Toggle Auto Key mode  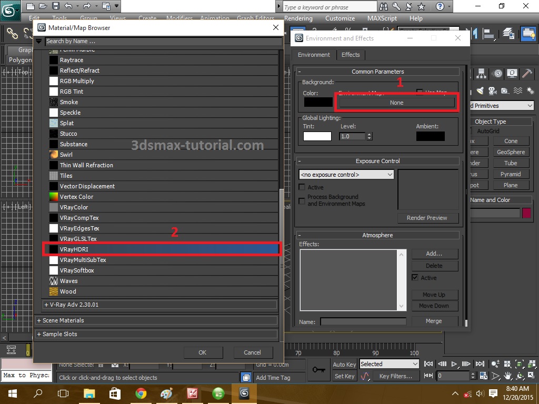click(x=344, y=365)
